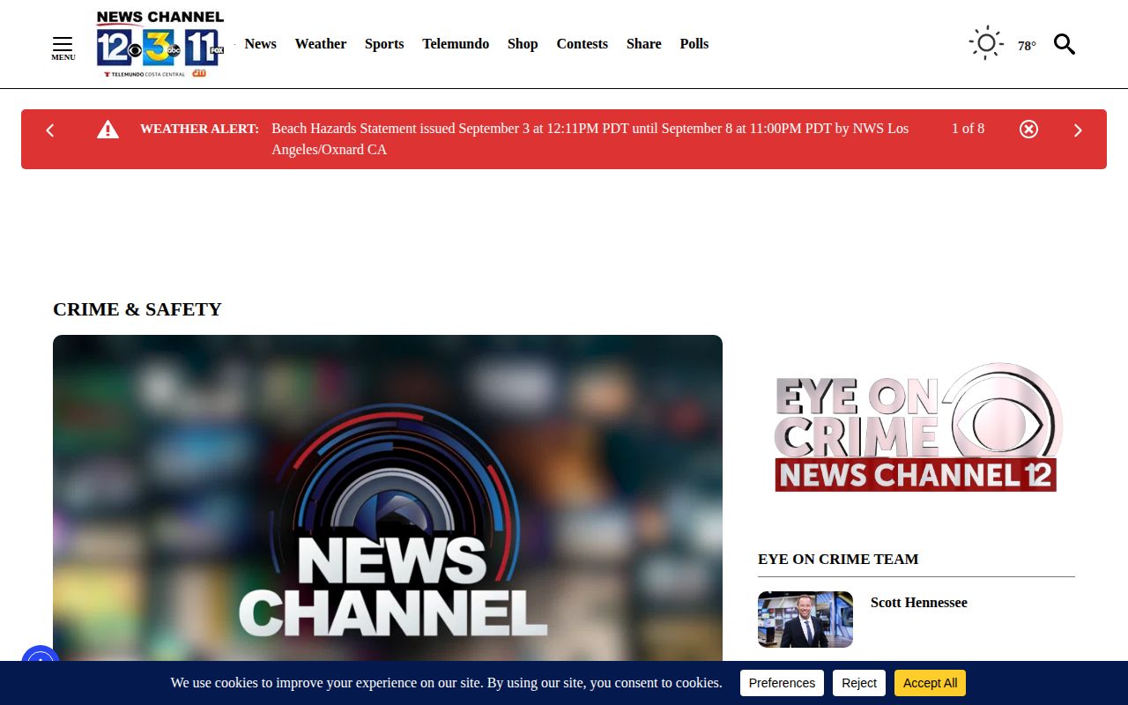Reject cookies
Image resolution: width=1128 pixels, height=705 pixels.
point(859,683)
